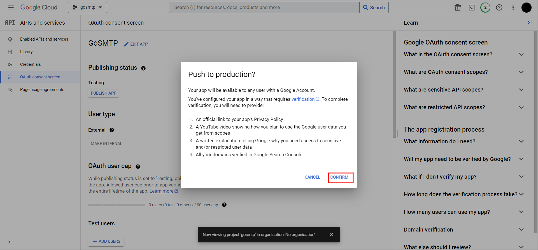
Task: Click the Library grid icon
Action: point(10,52)
